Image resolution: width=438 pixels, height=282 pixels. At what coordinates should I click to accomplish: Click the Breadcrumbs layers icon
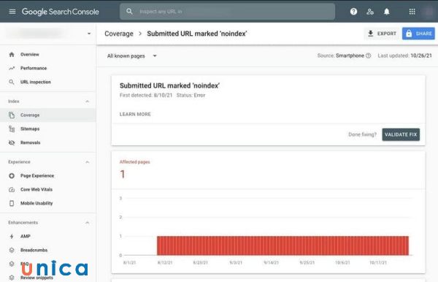coord(12,250)
